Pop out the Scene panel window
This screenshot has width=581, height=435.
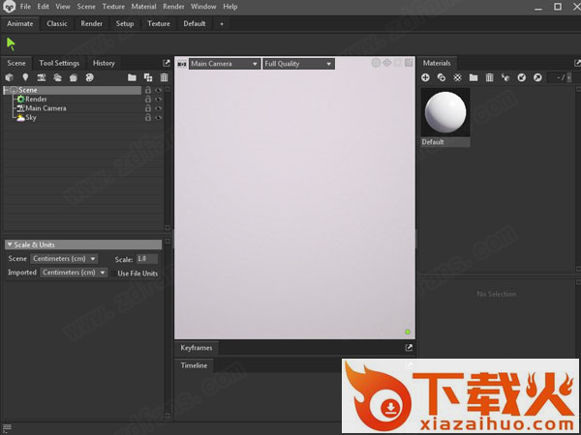[167, 63]
